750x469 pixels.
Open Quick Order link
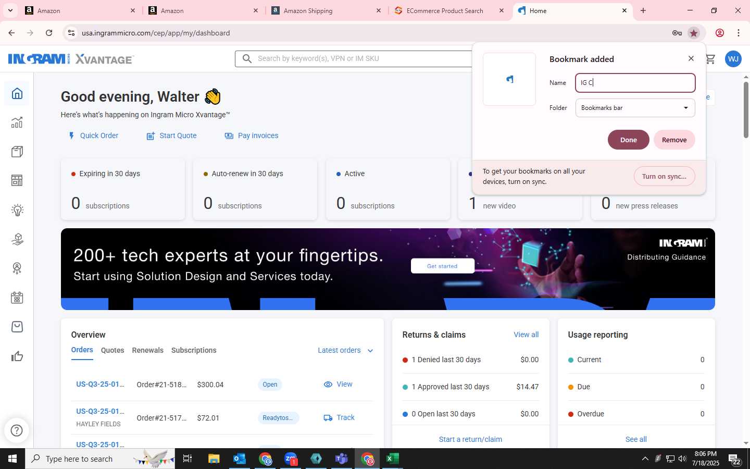[93, 135]
